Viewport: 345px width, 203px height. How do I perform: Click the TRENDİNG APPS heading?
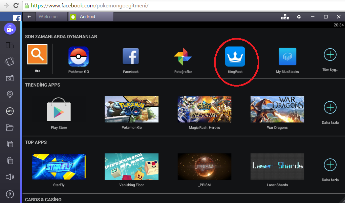tap(42, 85)
